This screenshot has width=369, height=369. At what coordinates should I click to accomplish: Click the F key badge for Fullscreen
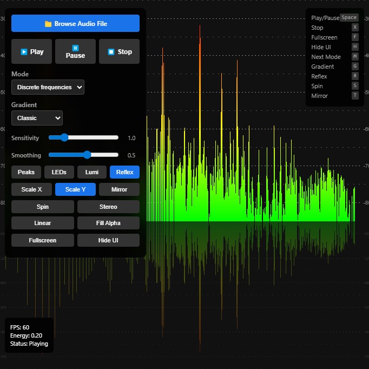point(355,37)
